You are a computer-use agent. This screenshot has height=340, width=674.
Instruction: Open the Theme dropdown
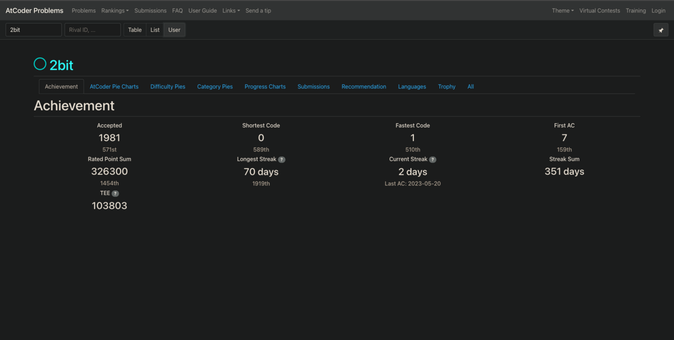563,11
